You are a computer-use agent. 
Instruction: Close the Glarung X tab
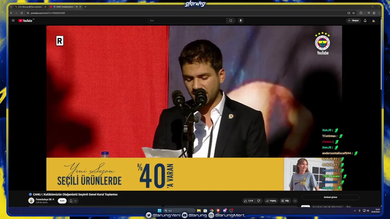pos(45,7)
